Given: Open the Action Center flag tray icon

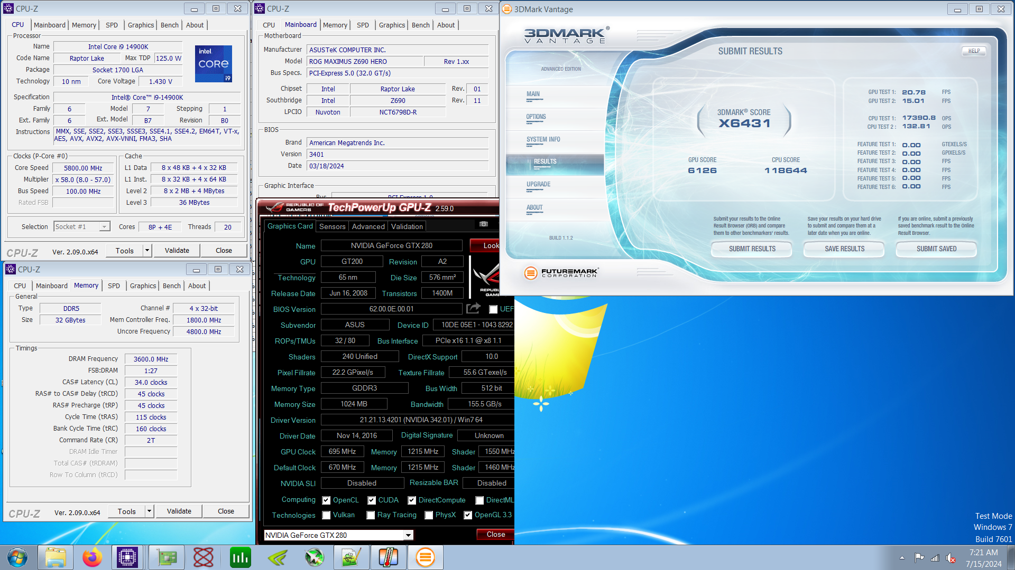Looking at the screenshot, I should tap(919, 558).
